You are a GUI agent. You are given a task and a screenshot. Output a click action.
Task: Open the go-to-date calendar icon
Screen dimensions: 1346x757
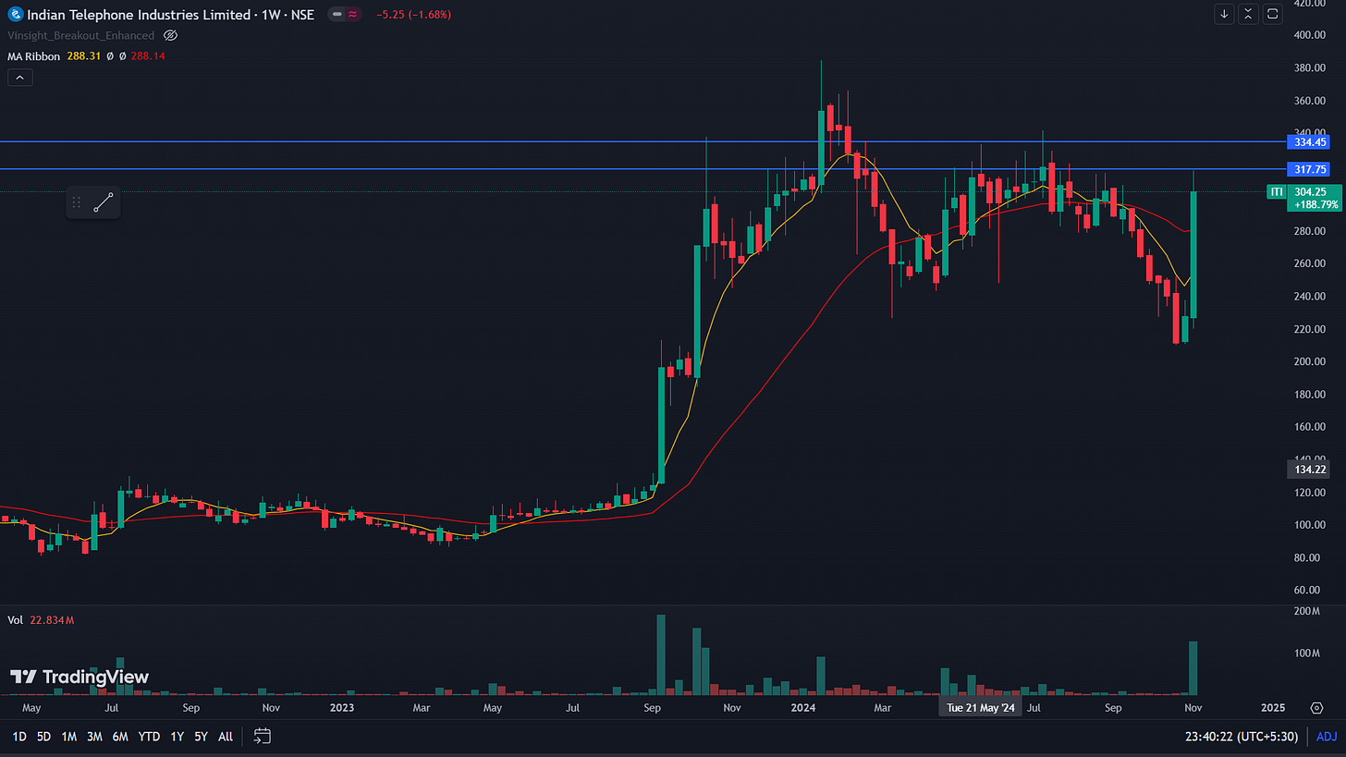click(x=262, y=737)
